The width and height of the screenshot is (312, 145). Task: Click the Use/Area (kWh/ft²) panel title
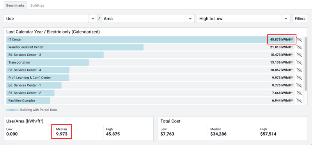pyautogui.click(x=25, y=121)
